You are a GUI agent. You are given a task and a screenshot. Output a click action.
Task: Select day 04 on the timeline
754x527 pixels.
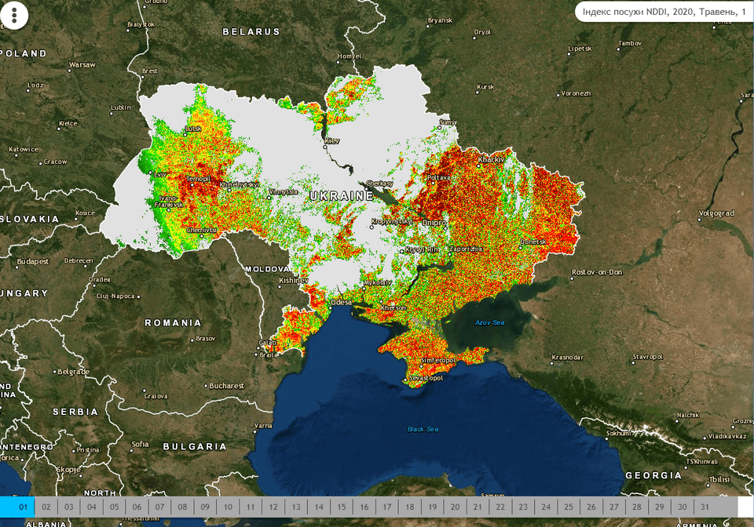91,507
